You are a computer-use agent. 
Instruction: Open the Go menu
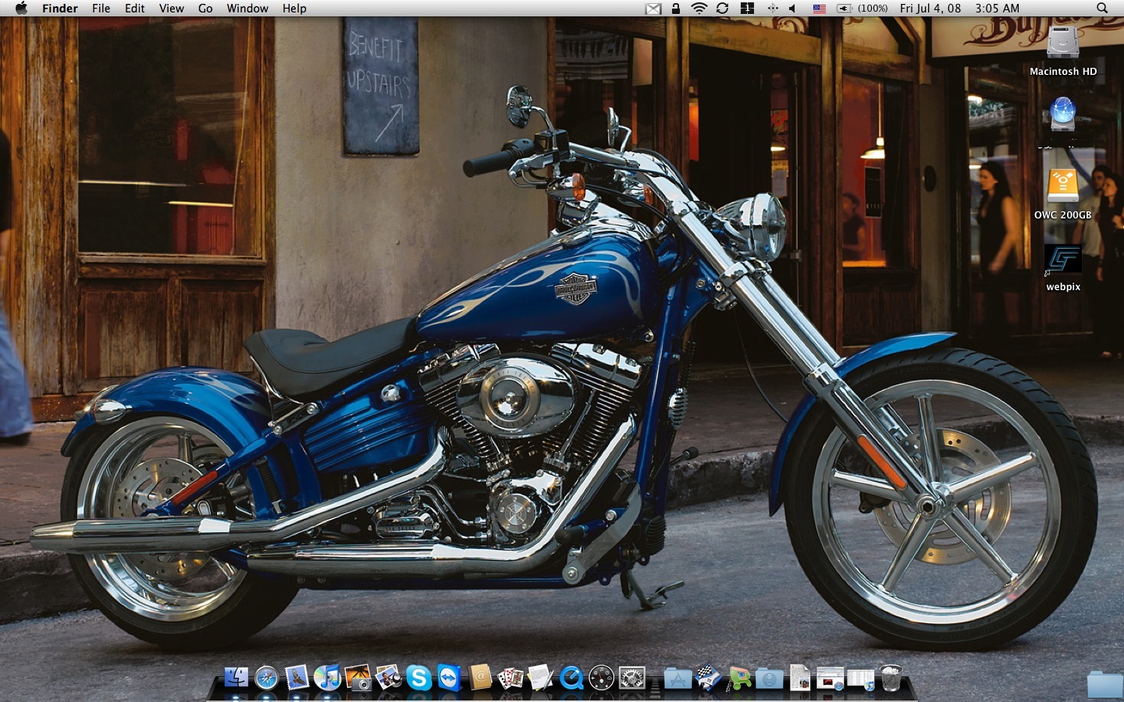point(205,8)
